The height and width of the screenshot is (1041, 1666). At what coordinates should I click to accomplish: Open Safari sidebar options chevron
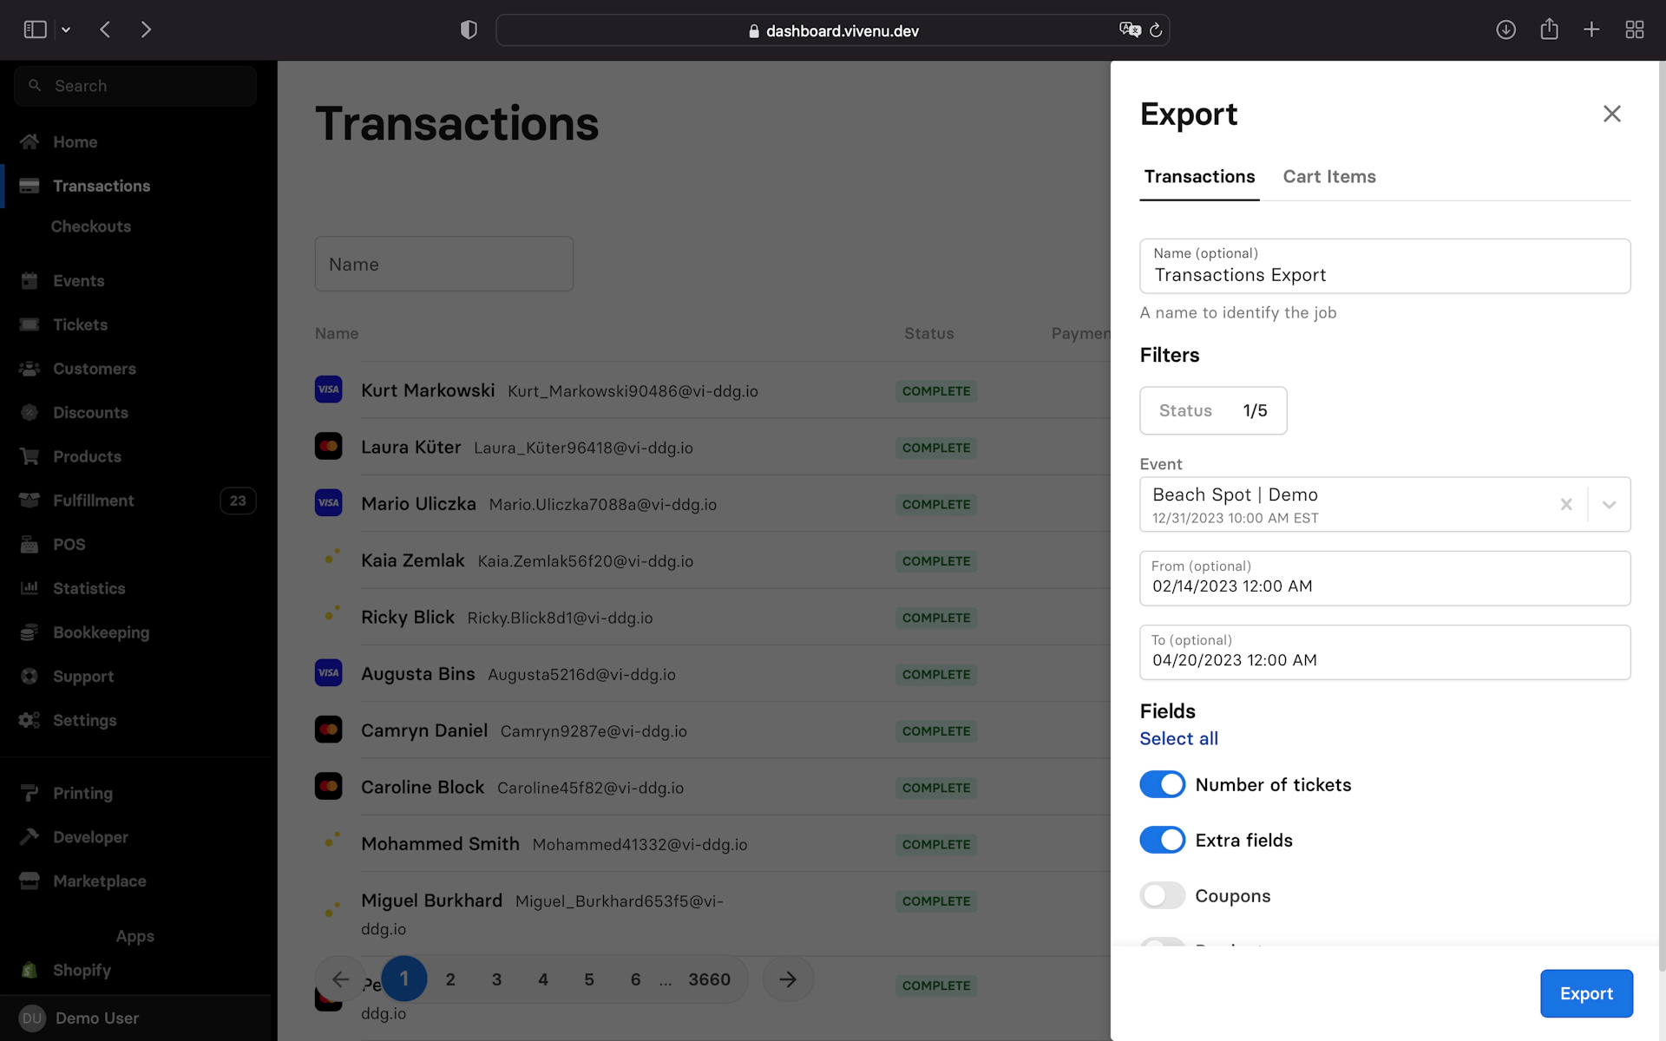(66, 30)
